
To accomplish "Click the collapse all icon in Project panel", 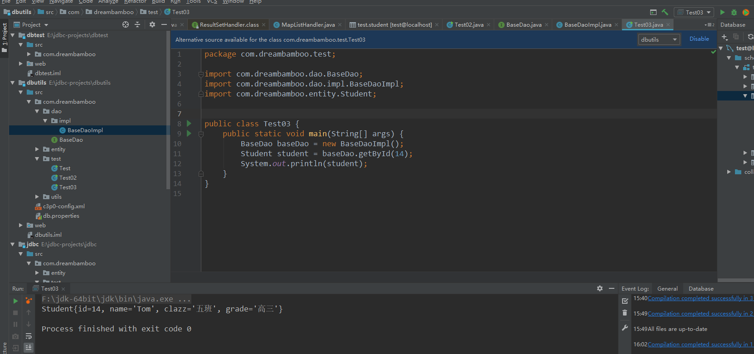I will tap(137, 24).
